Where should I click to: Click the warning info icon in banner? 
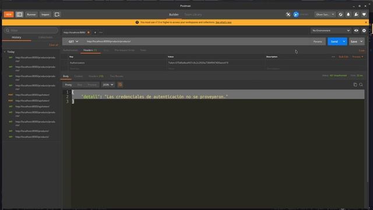pyautogui.click(x=137, y=22)
